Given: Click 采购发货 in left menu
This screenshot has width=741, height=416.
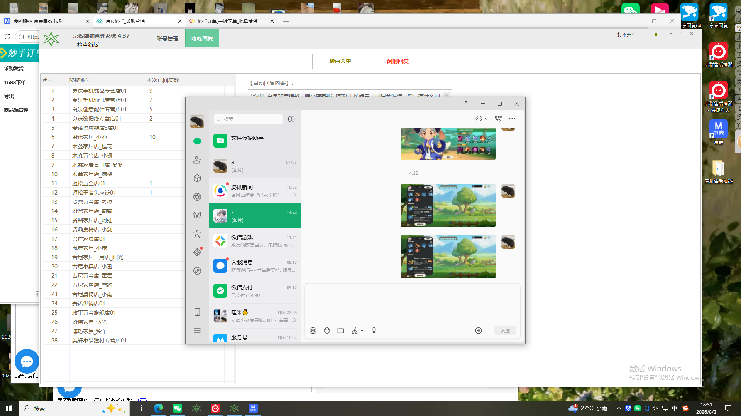Looking at the screenshot, I should coord(14,69).
